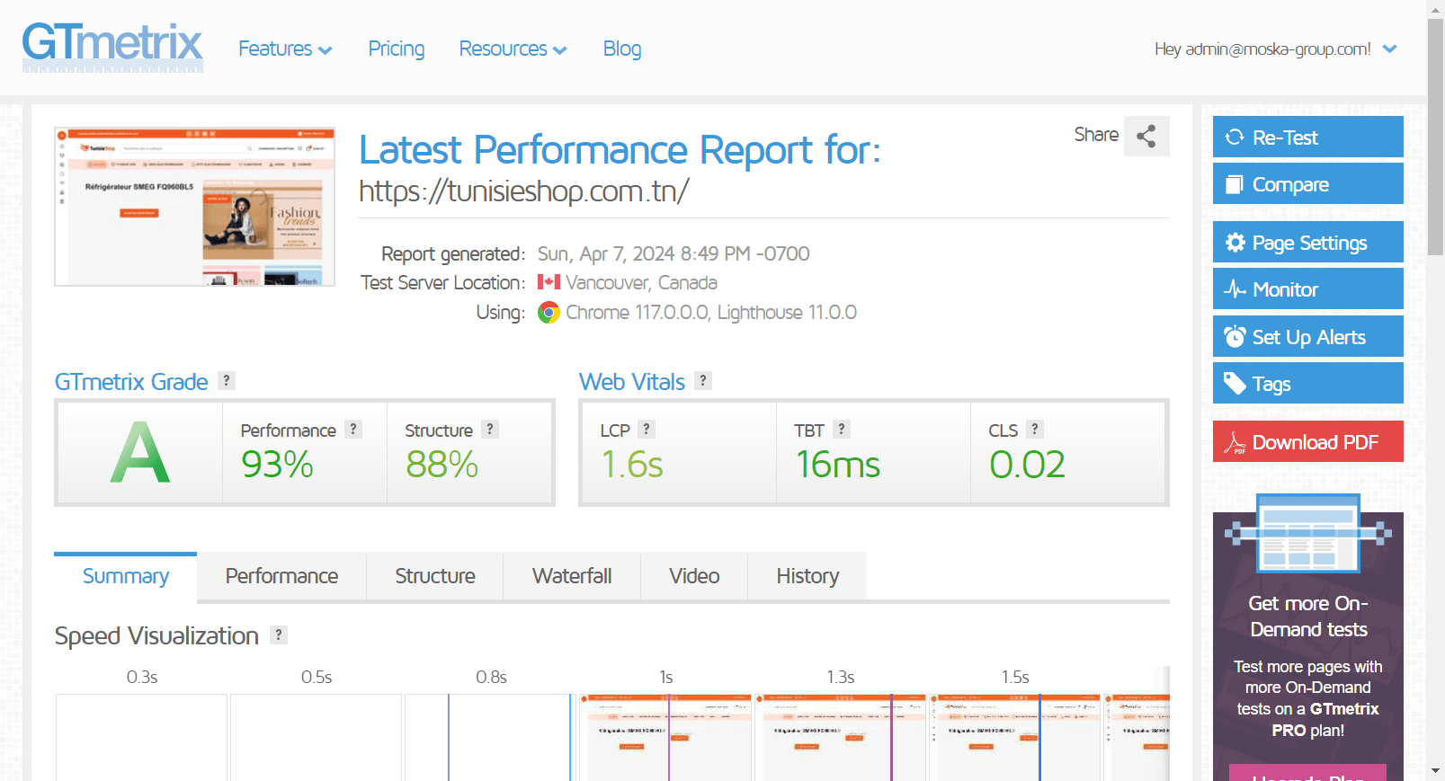Click the grade letter A
This screenshot has width=1445, height=781.
coord(140,452)
